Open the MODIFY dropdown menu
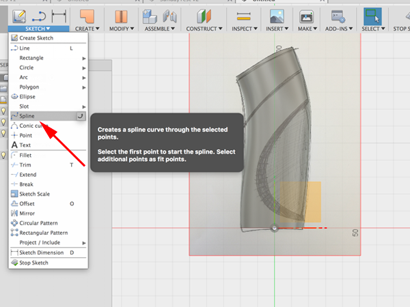Viewport: 410px width, 307px height. click(x=122, y=29)
